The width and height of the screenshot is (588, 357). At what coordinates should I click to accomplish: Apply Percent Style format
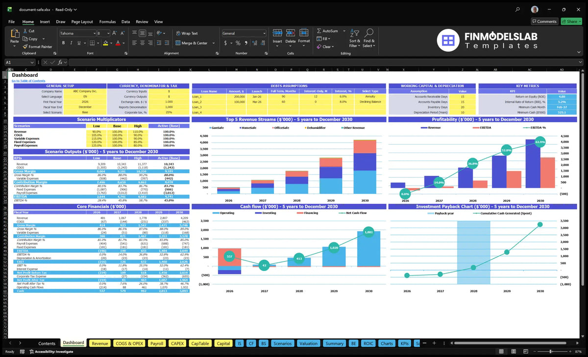point(238,43)
